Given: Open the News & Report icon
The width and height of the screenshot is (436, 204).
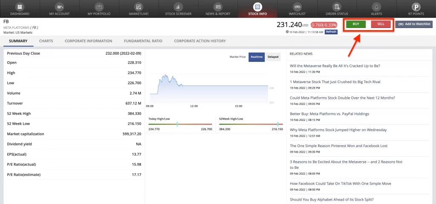Looking at the screenshot, I should pyautogui.click(x=218, y=7).
